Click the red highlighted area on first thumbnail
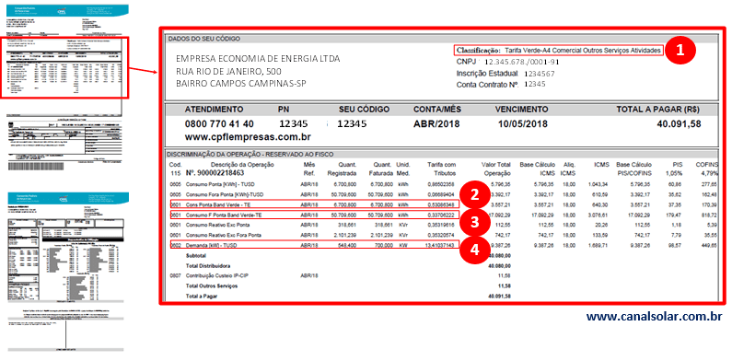This screenshot has height=361, width=732. 64,67
